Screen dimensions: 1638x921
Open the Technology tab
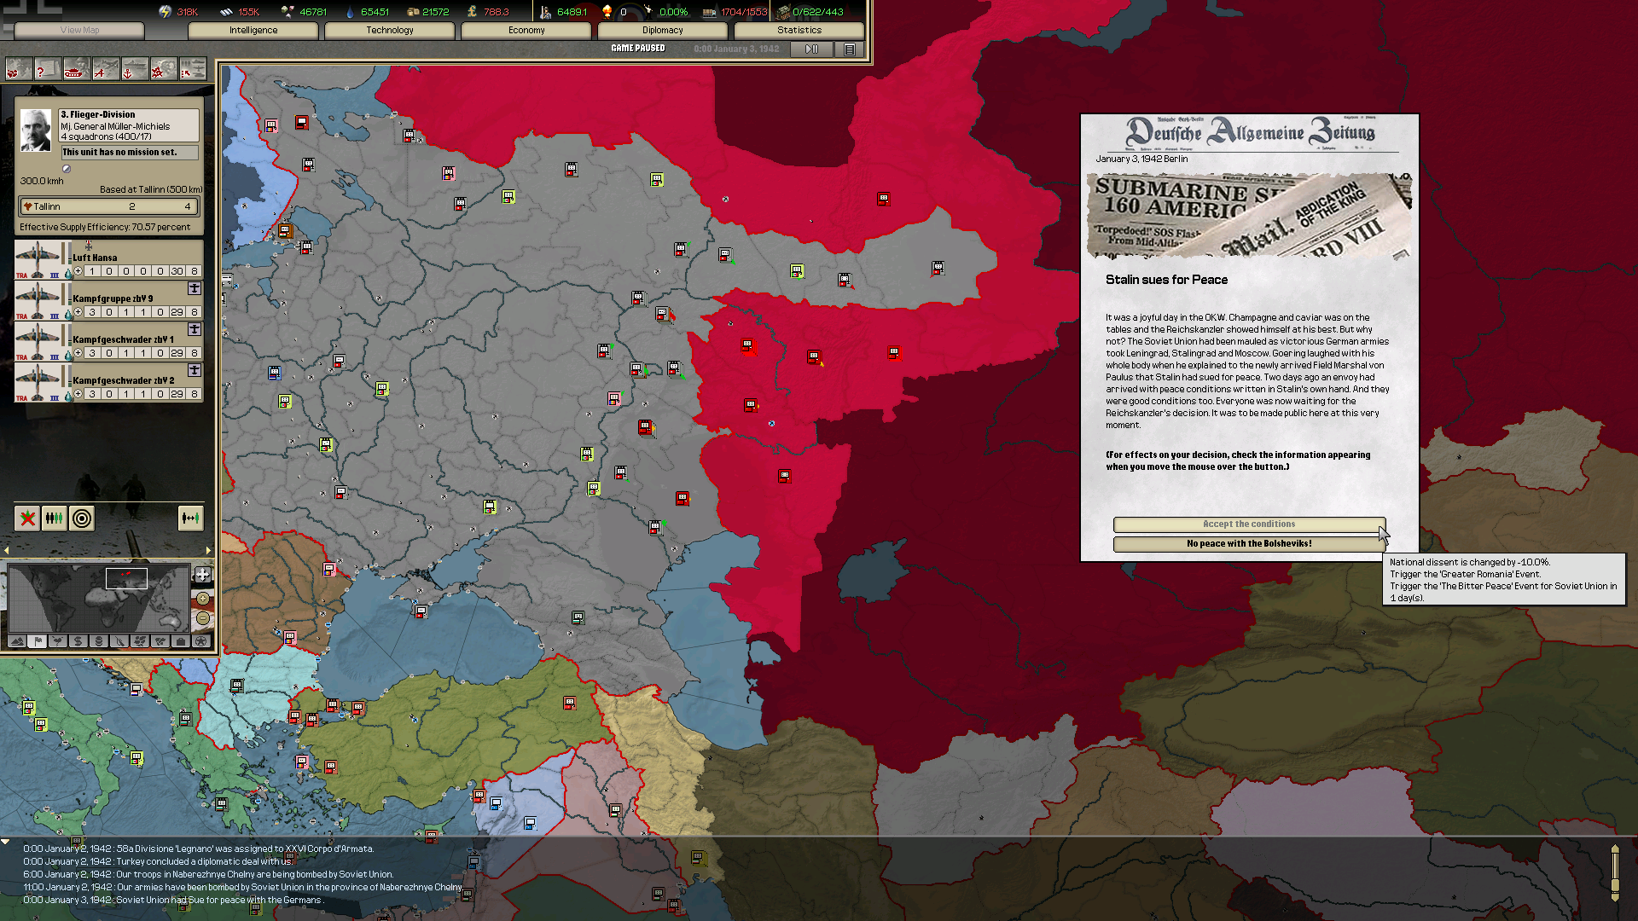pyautogui.click(x=389, y=30)
